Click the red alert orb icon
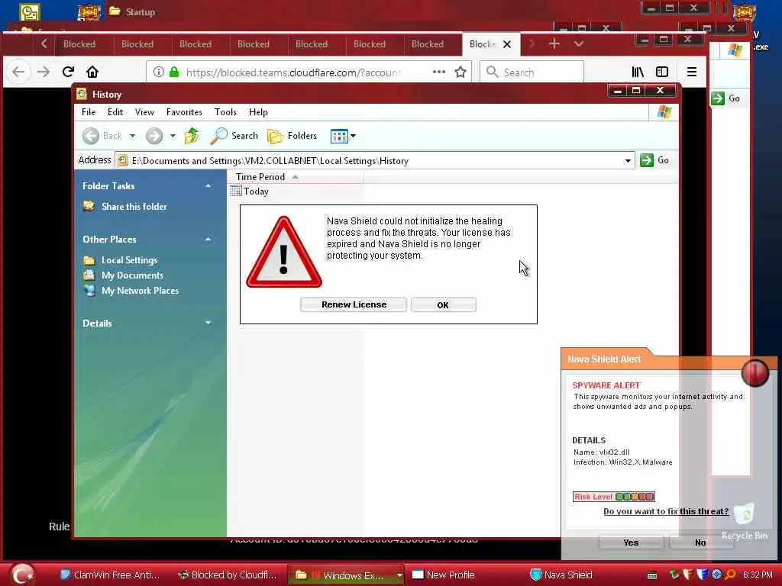This screenshot has width=782, height=586. coord(755,372)
